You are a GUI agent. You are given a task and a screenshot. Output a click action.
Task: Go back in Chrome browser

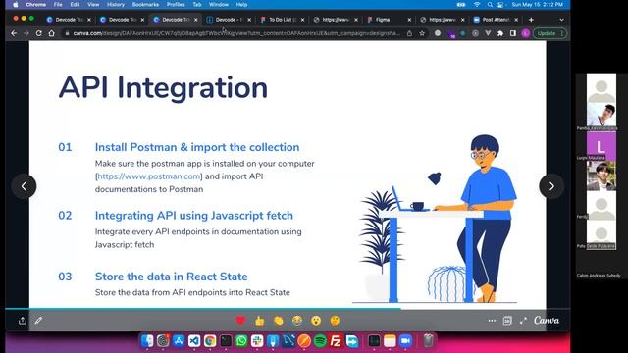pyautogui.click(x=14, y=33)
